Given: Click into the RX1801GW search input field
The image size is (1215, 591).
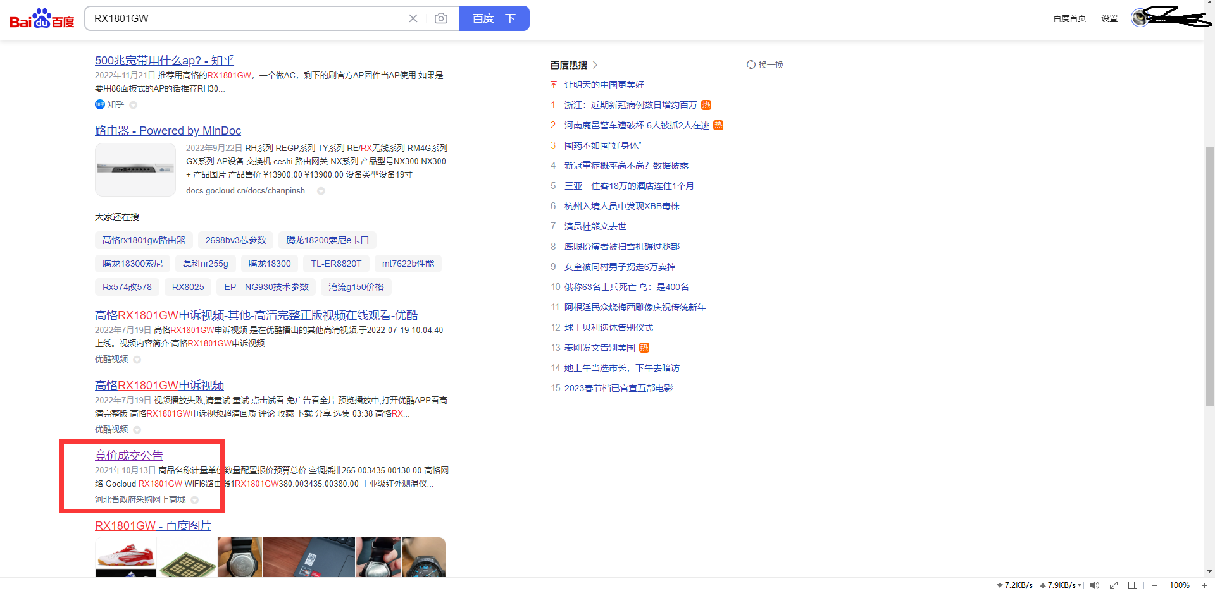Looking at the screenshot, I should click(247, 18).
